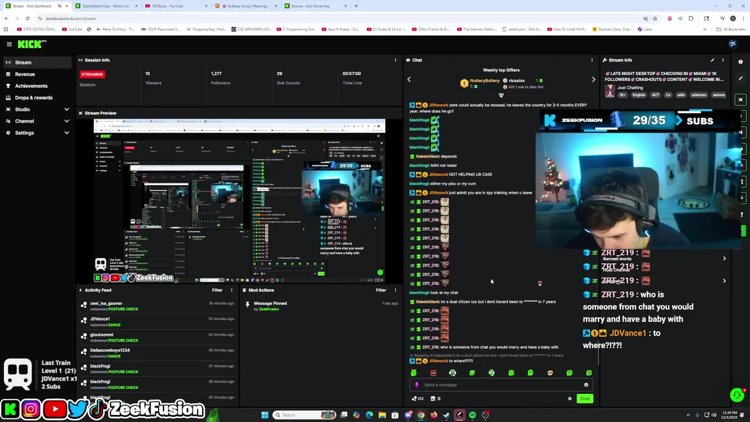Select Stream in the sidebar
This screenshot has height=422, width=750.
[36, 63]
